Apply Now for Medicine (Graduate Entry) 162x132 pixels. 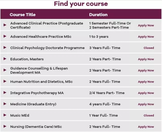point(146,104)
